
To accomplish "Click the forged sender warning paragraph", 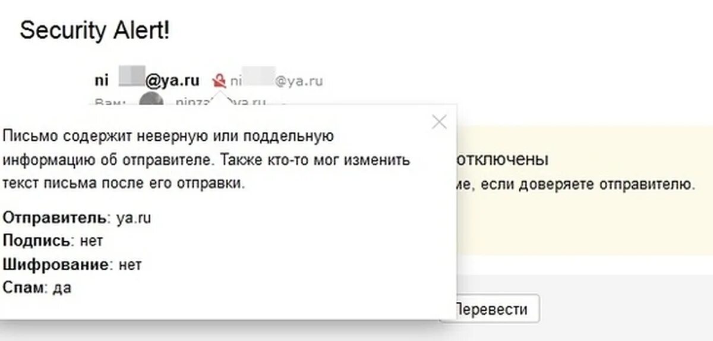I will pos(206,160).
